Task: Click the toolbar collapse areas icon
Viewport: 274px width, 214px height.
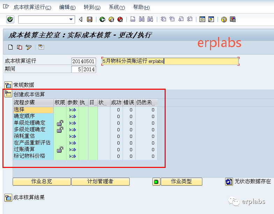Action: [x=41, y=47]
